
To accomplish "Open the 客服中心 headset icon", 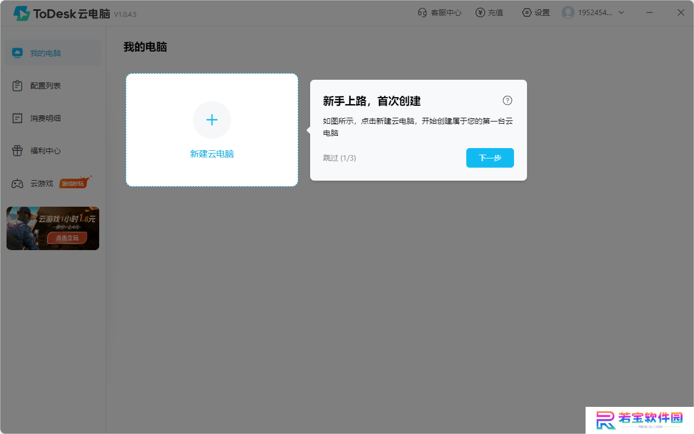I will [x=422, y=12].
